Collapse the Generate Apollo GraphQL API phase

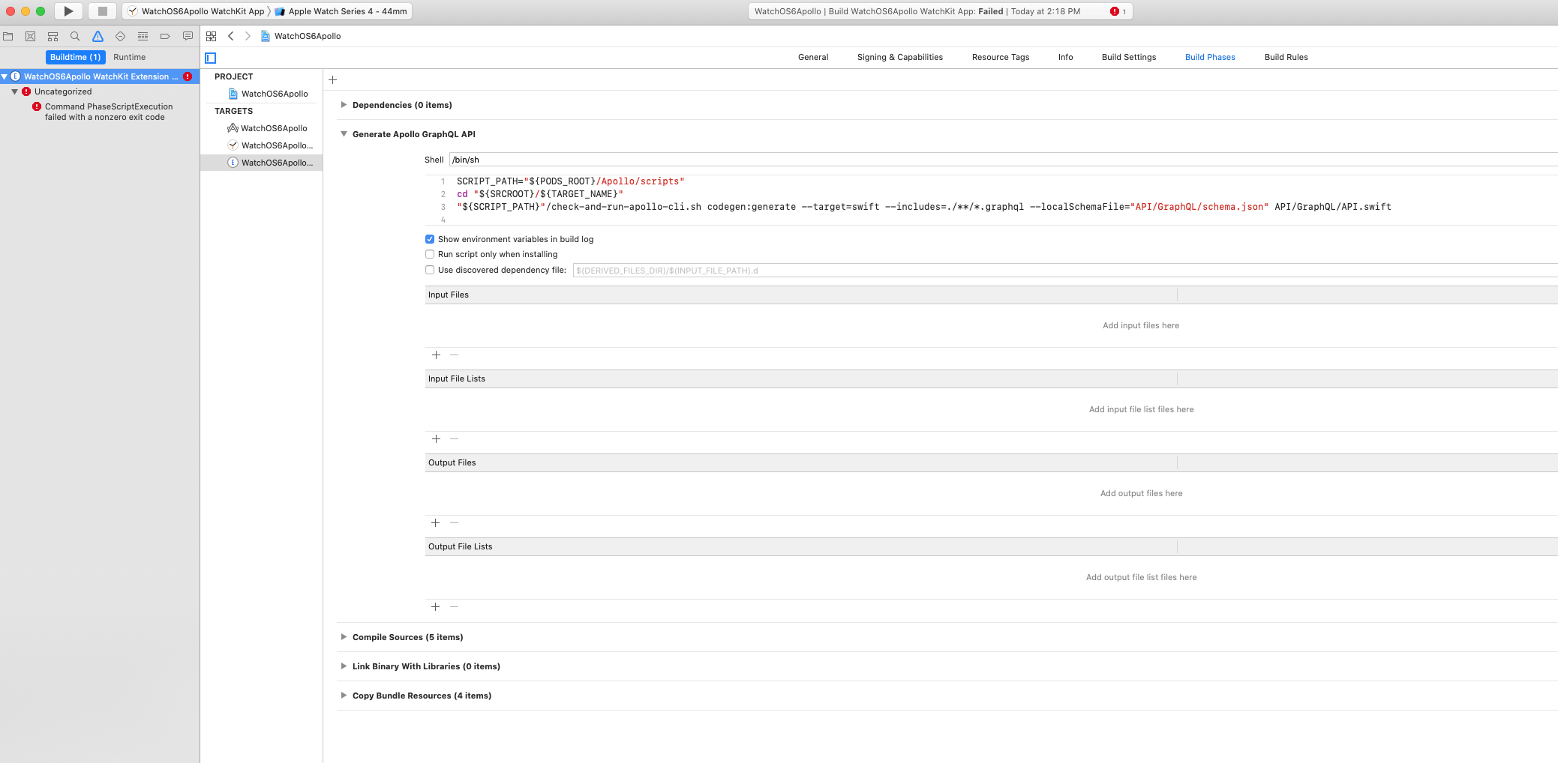[x=344, y=133]
